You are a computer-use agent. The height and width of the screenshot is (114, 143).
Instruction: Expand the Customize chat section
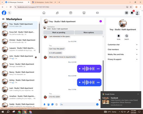coord(123,45)
